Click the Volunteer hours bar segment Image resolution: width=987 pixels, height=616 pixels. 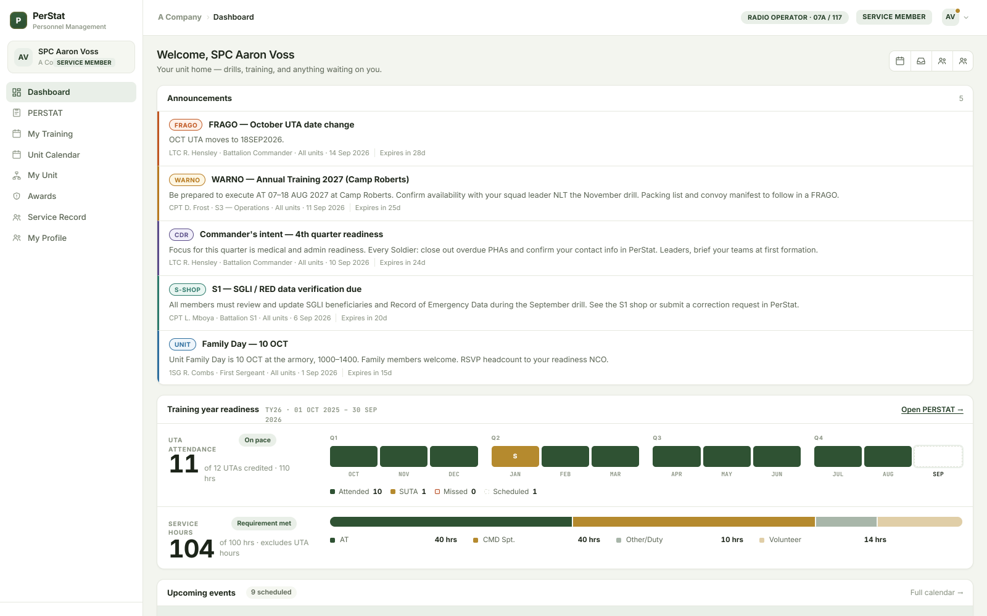[x=920, y=522]
